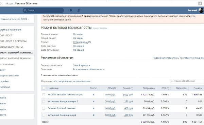Open the Установка Кондиционера 2 ad
This screenshot has width=204, height=125.
click(x=63, y=101)
